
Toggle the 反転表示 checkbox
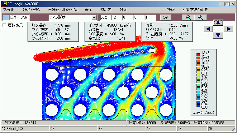[5, 25]
